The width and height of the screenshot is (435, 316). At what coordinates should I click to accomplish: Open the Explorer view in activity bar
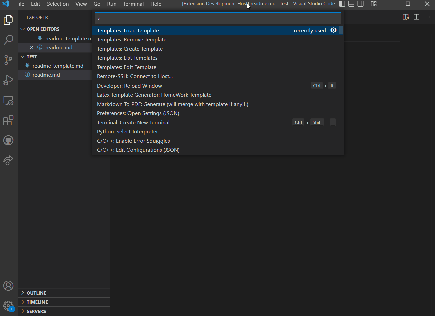(x=8, y=20)
